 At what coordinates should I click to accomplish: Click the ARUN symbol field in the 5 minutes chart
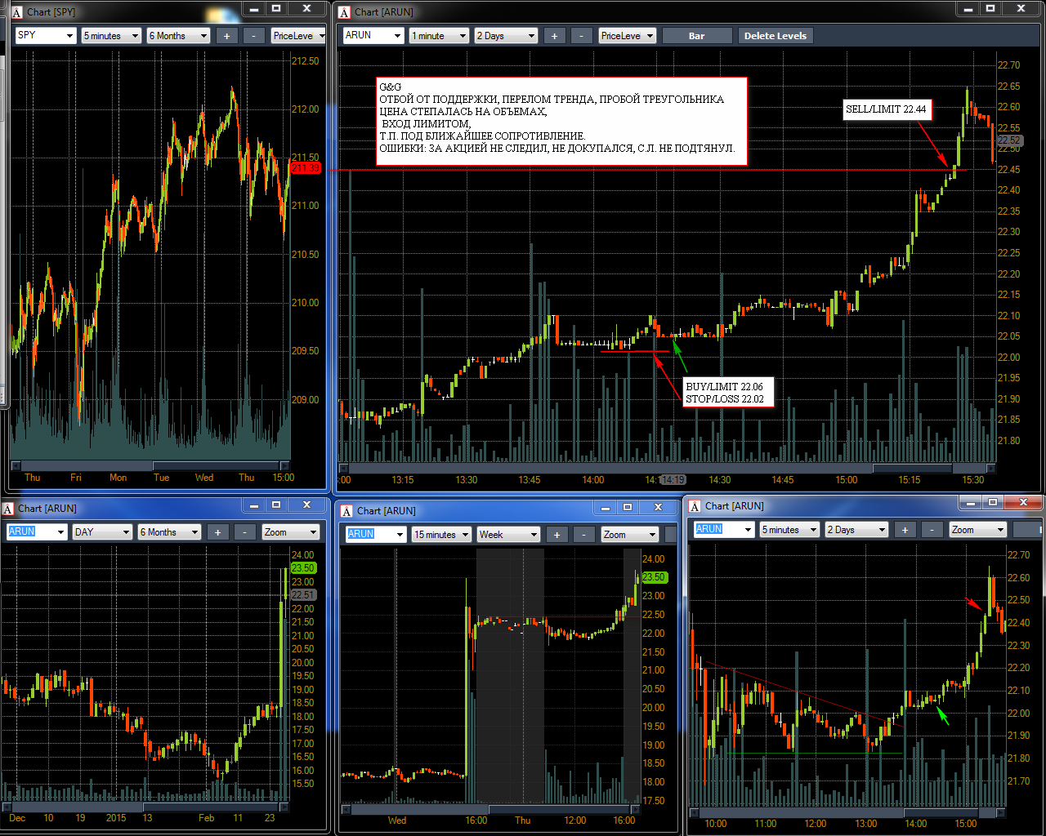point(724,529)
